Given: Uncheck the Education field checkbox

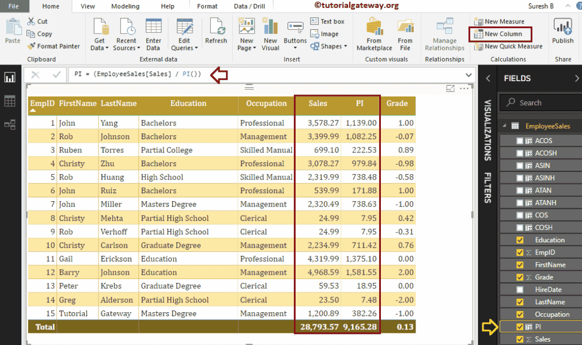Looking at the screenshot, I should click(520, 240).
